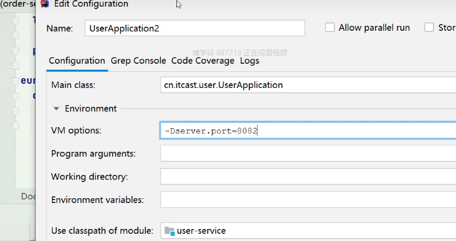Click the Environment section label
Screen dimensions: 456x241
point(91,109)
